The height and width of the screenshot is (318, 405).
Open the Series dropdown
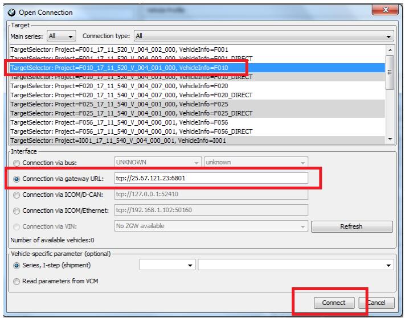click(x=167, y=265)
